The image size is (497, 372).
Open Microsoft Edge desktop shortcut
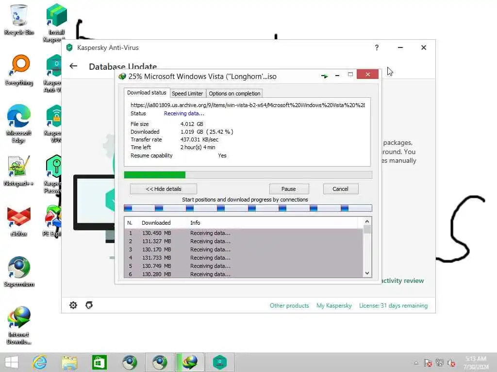[19, 124]
